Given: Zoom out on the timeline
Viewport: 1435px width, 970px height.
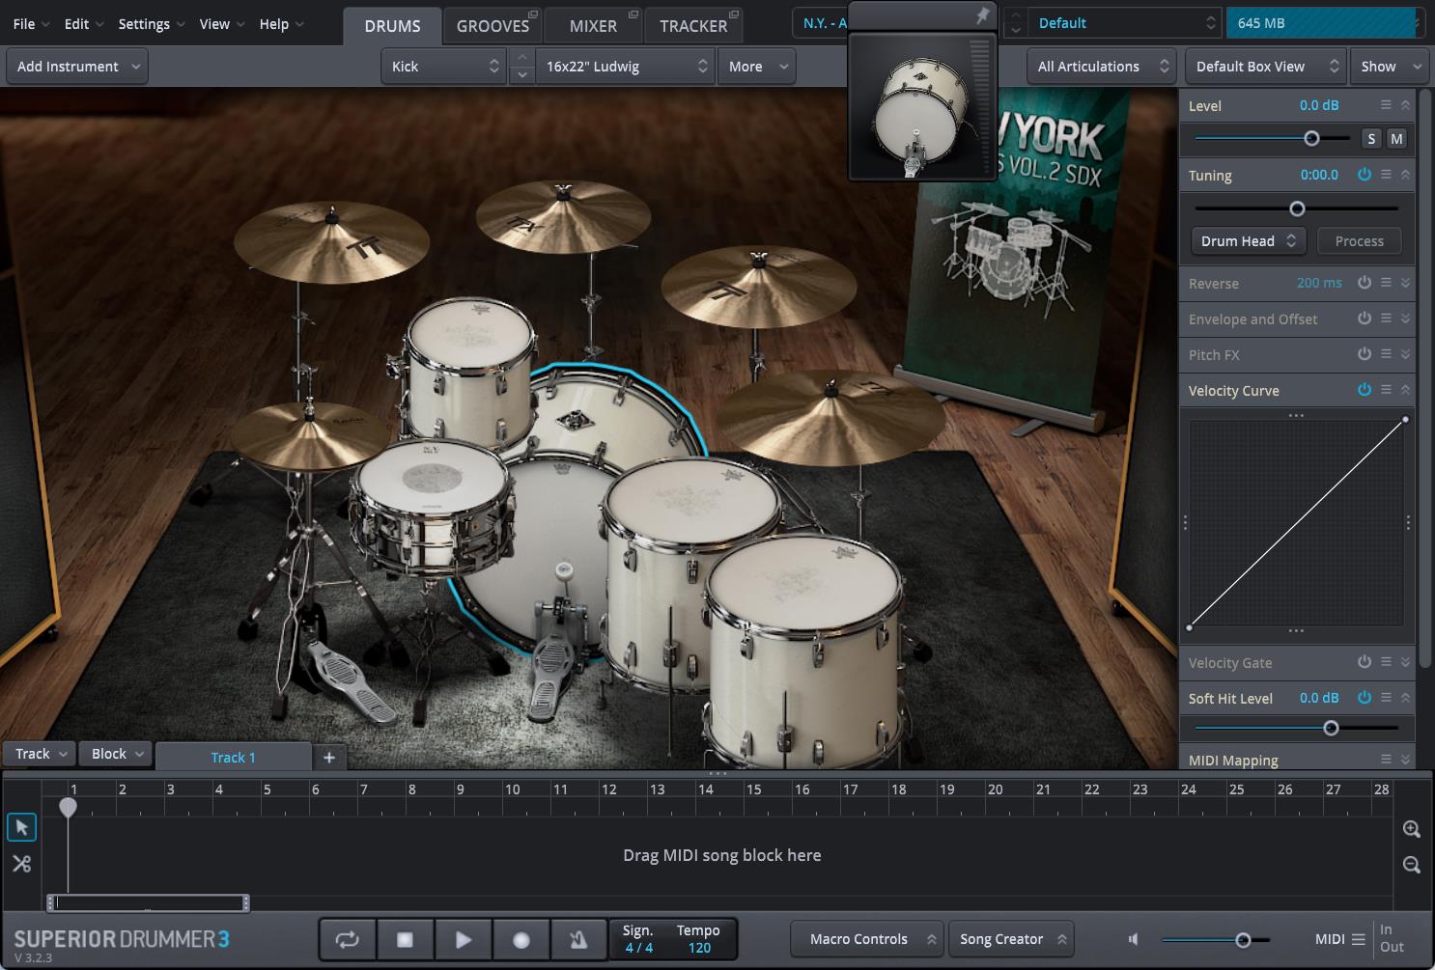Looking at the screenshot, I should click(1411, 865).
